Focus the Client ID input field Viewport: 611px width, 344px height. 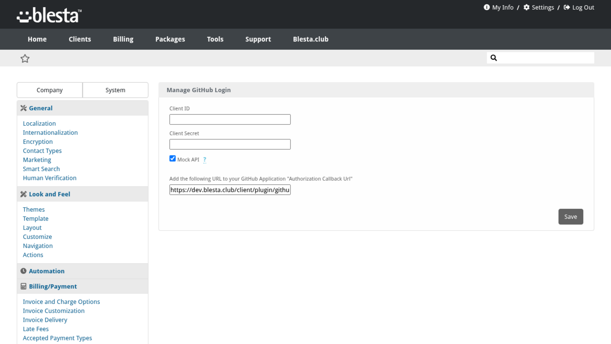pos(230,119)
